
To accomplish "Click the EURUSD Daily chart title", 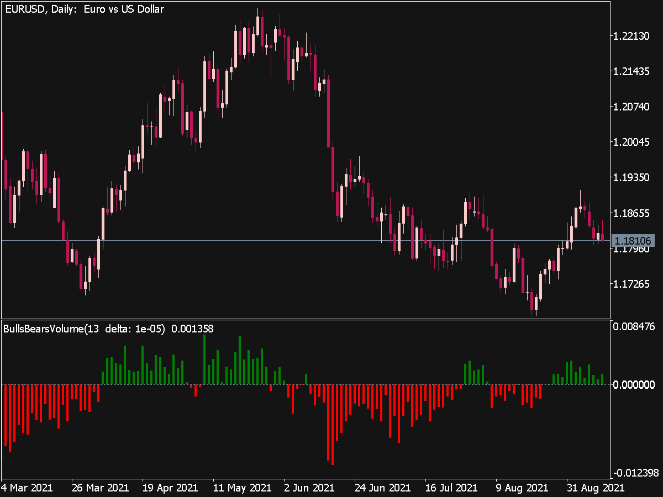I will [x=83, y=9].
